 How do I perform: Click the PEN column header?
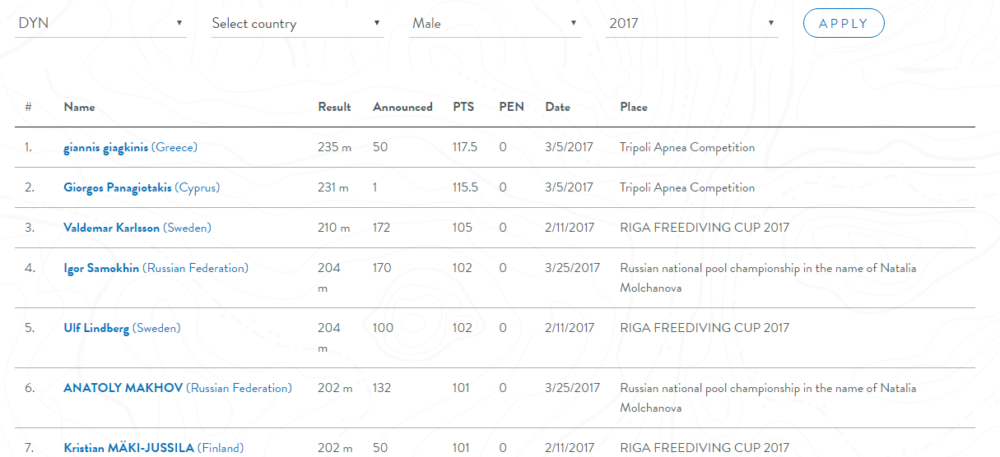[511, 107]
